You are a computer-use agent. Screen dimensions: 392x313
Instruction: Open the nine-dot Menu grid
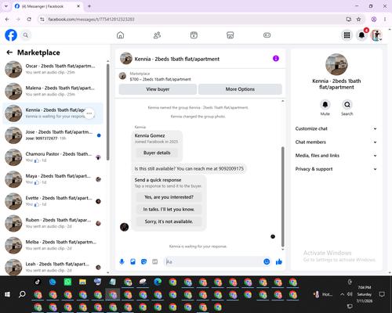point(347,35)
